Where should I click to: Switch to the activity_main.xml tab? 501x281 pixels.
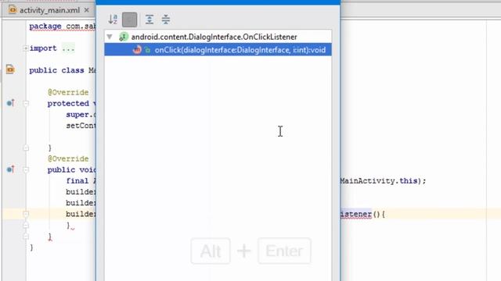click(49, 10)
